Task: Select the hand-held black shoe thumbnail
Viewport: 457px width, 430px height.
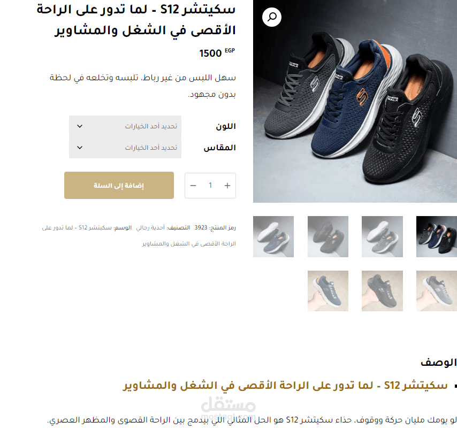Action: [382, 291]
